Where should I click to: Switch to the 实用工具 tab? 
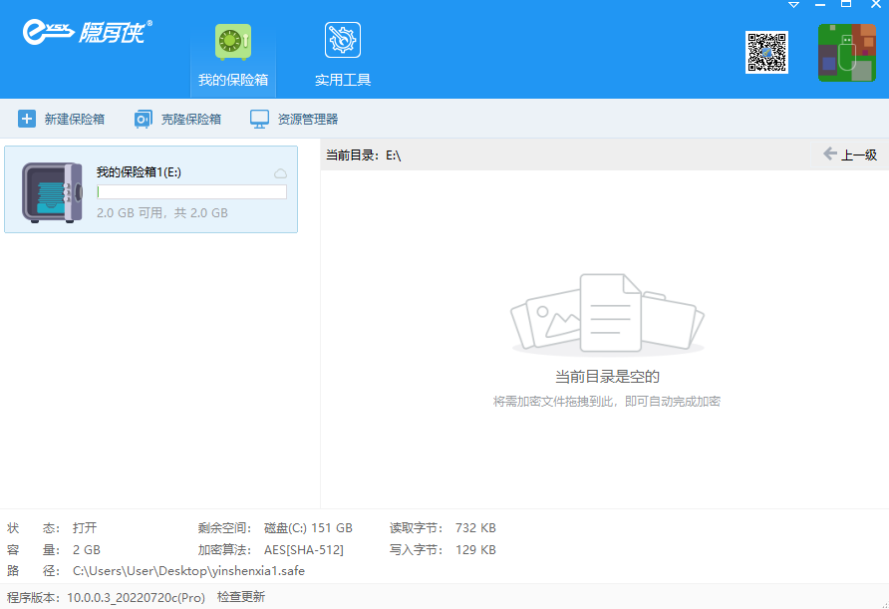tap(343, 56)
